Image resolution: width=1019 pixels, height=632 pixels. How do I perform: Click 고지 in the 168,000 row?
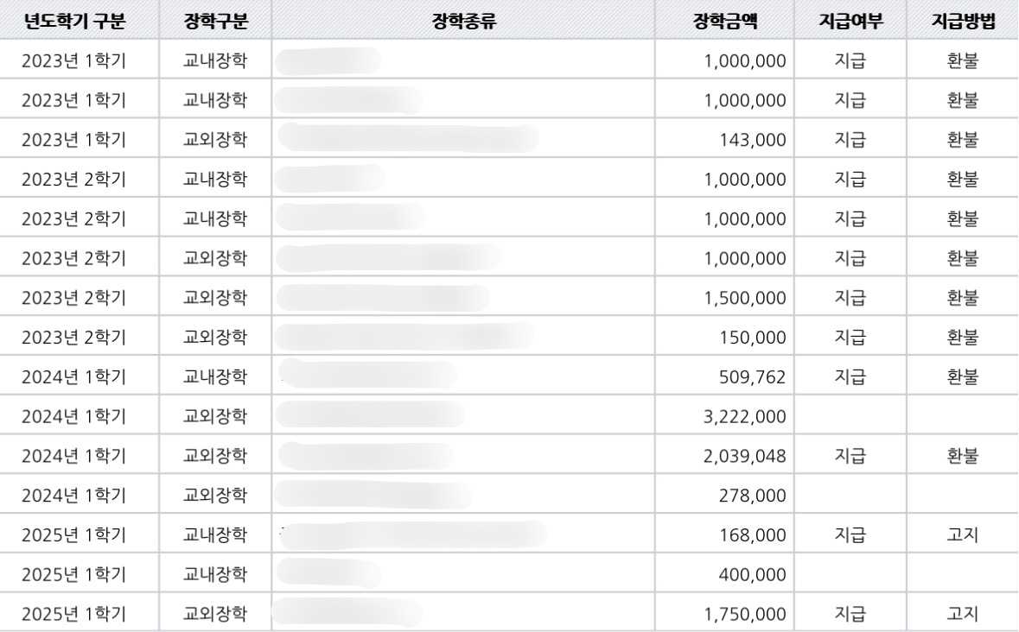click(963, 535)
